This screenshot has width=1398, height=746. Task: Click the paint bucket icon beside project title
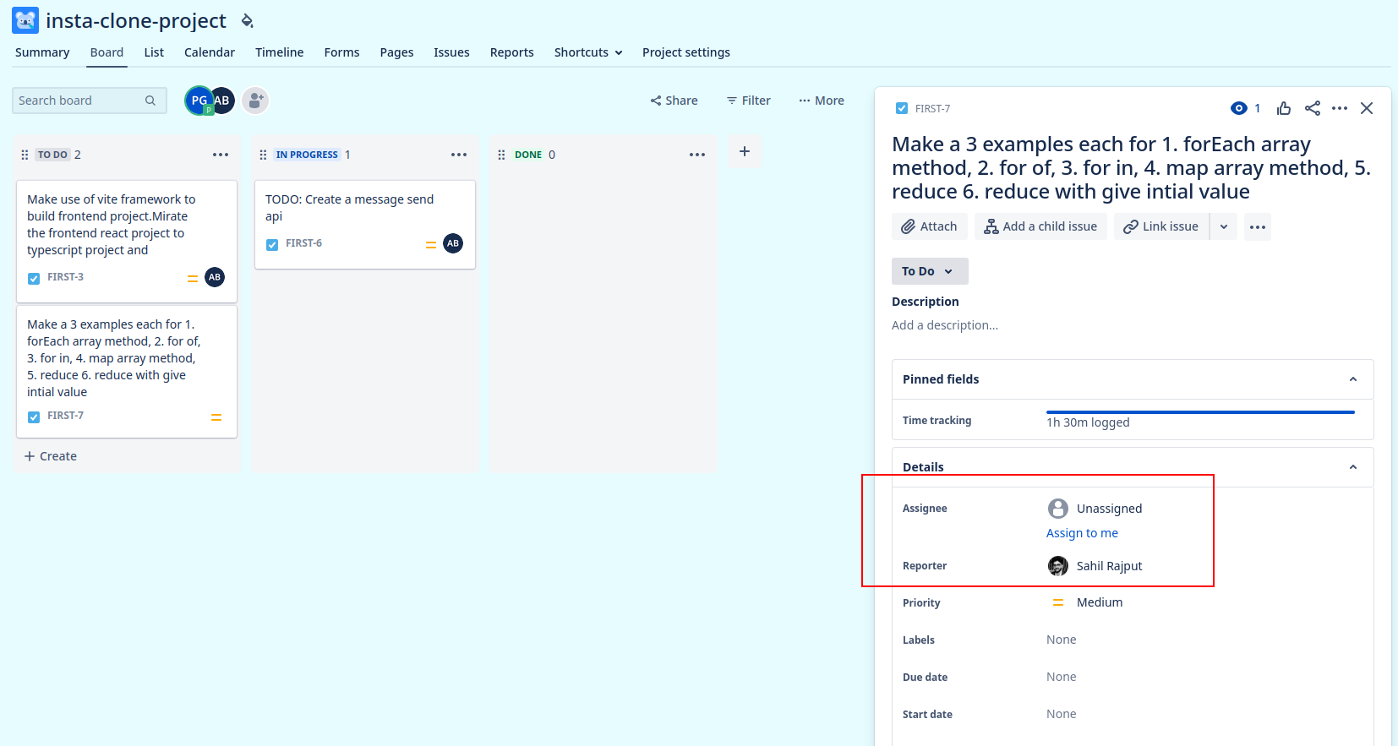point(247,20)
